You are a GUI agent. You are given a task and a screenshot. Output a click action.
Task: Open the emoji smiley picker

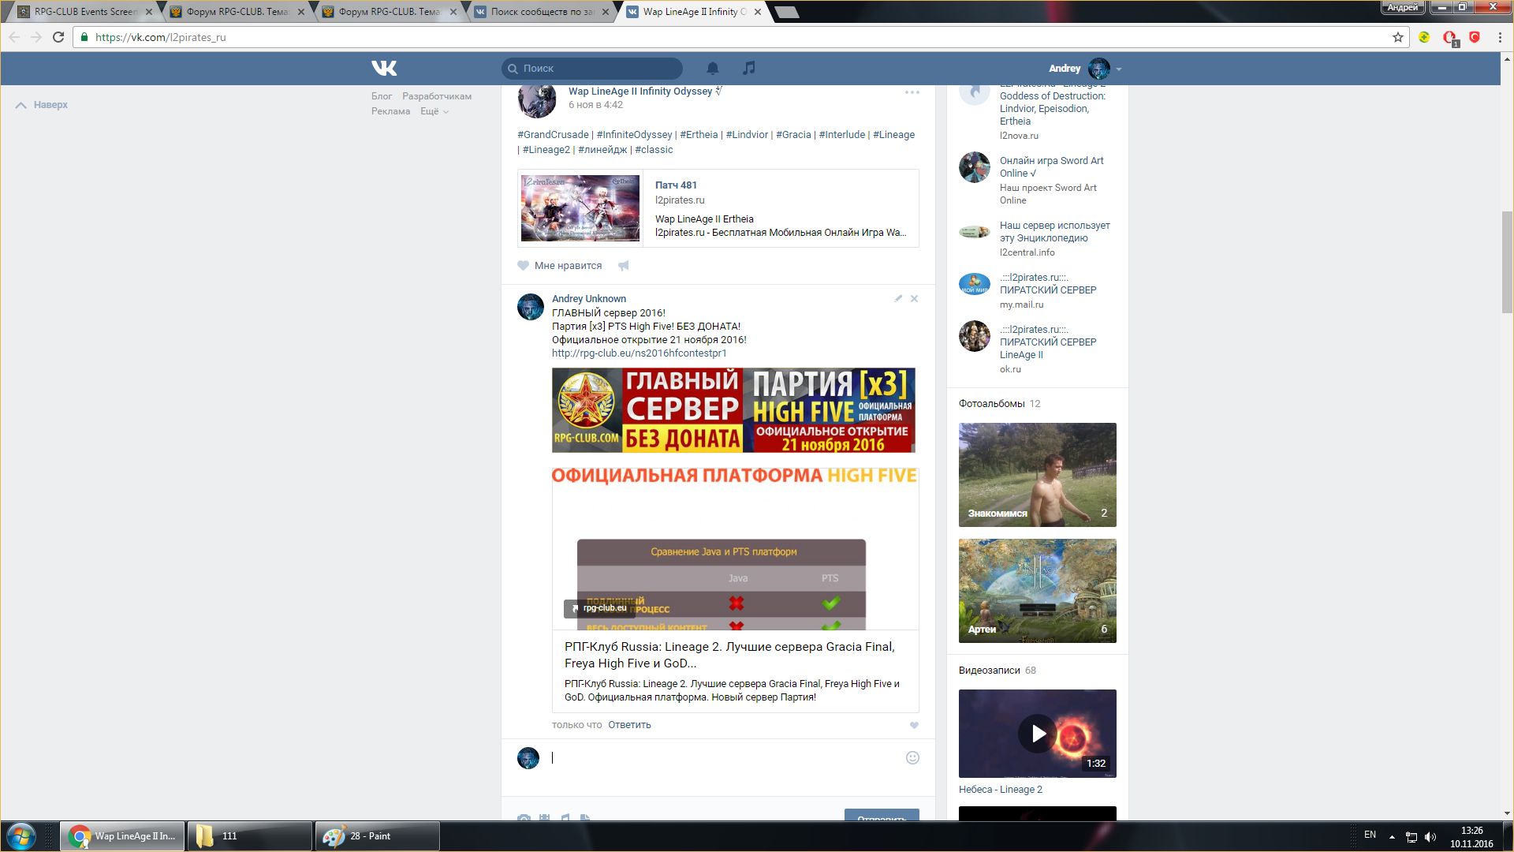click(x=912, y=758)
